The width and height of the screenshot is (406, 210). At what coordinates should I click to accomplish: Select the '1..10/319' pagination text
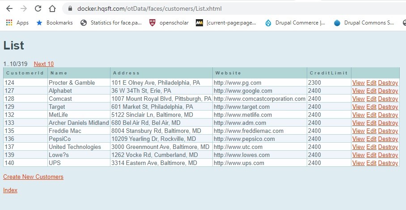15,64
